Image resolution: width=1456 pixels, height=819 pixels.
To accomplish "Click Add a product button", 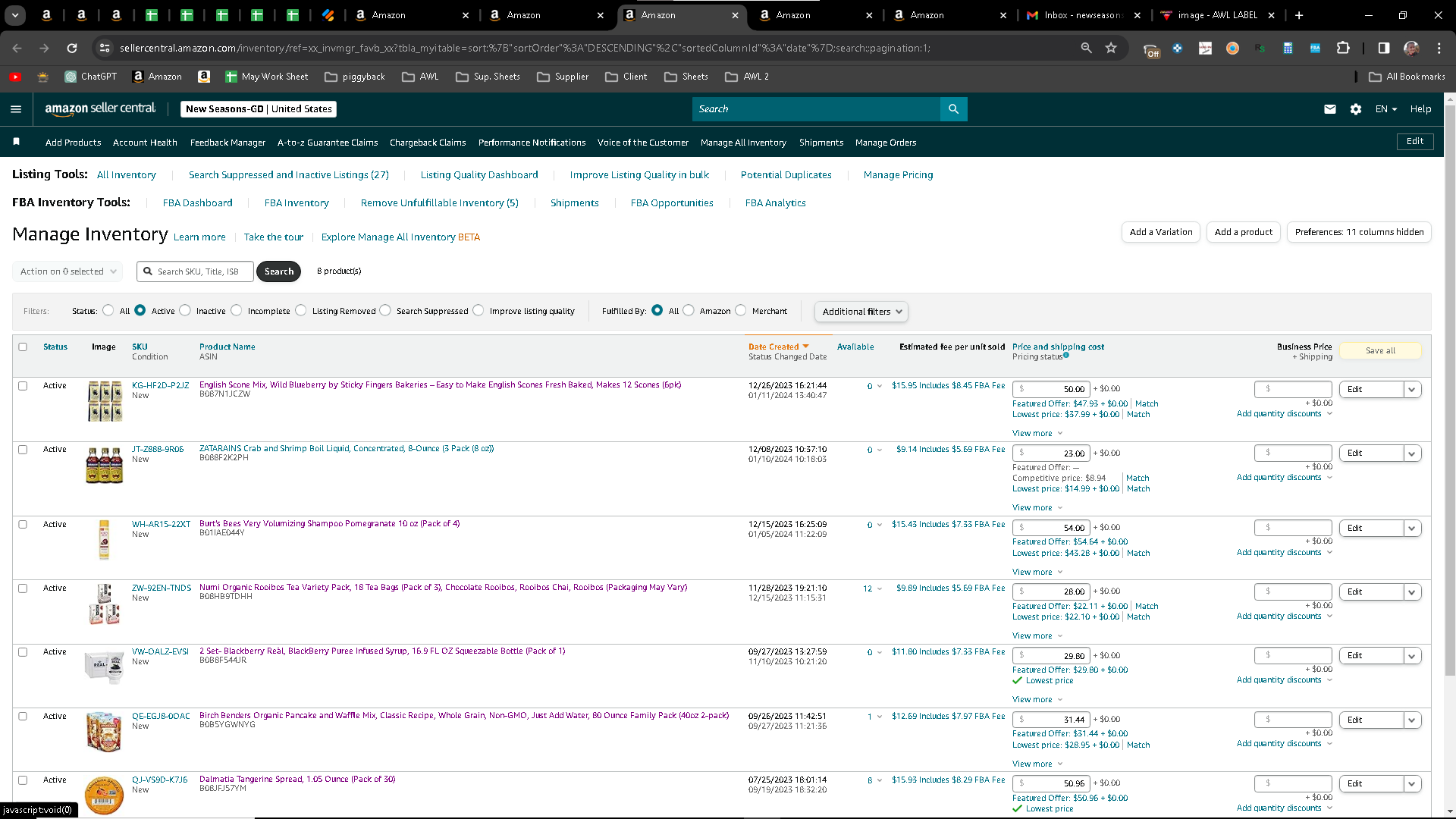I will pos(1244,232).
